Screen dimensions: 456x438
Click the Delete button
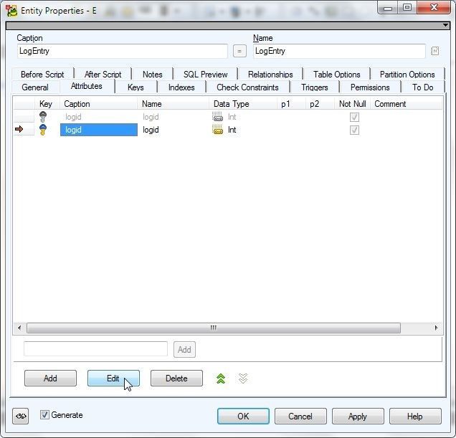(x=176, y=378)
